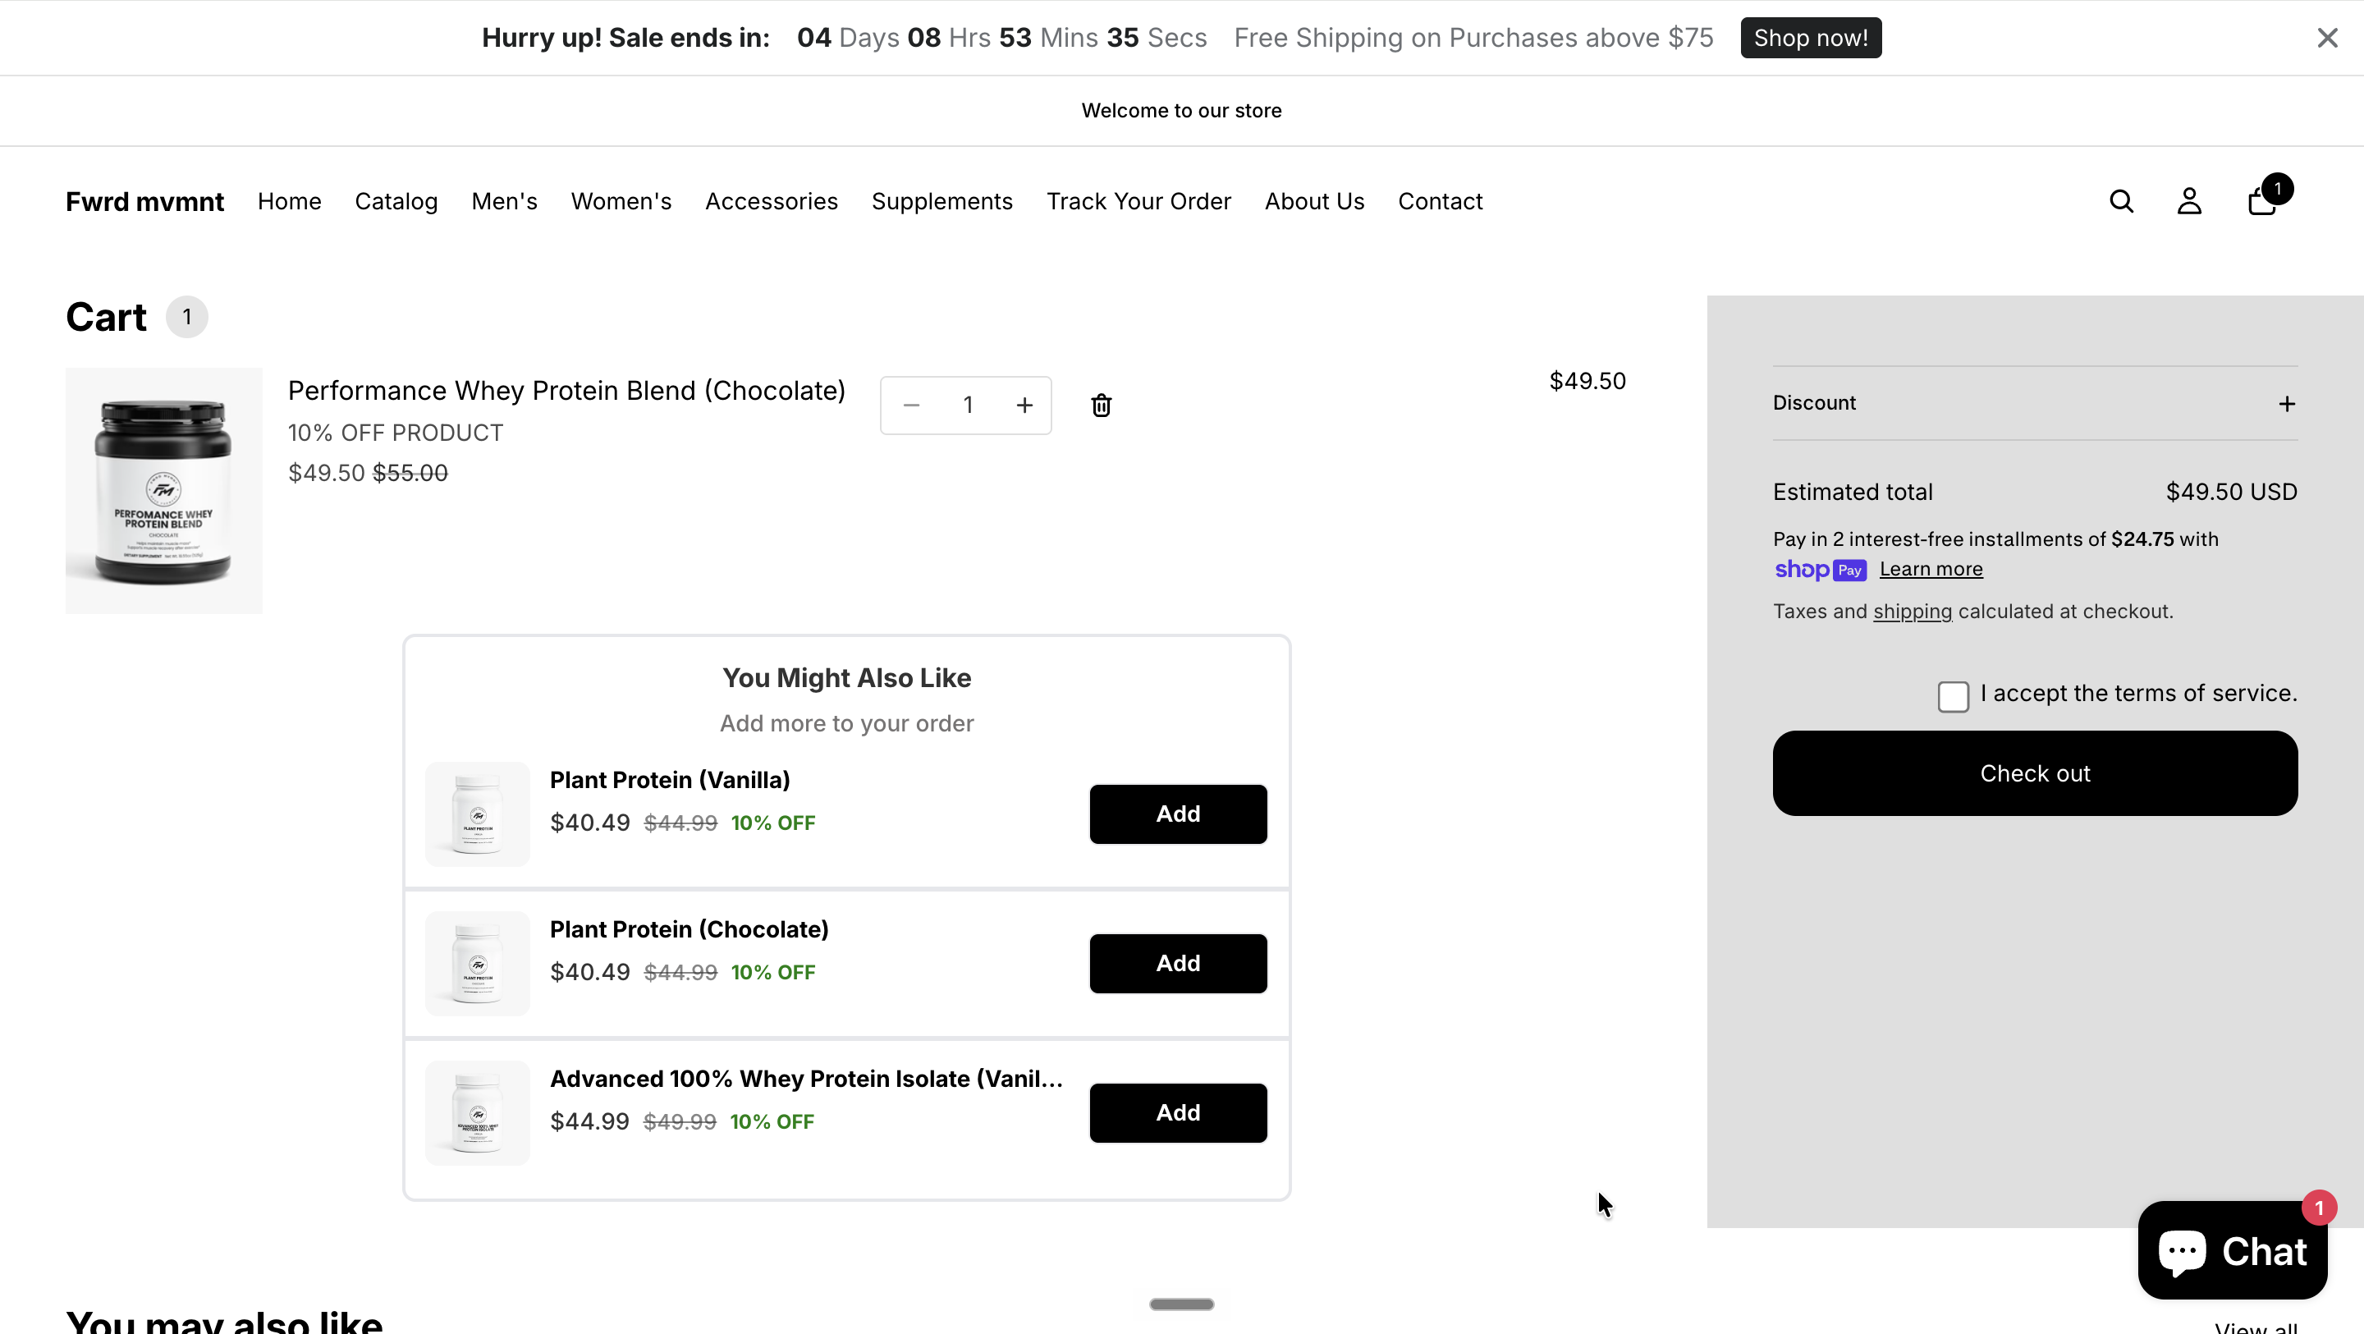Open Advanced Whey Protein Isolate thumbnail

477,1112
